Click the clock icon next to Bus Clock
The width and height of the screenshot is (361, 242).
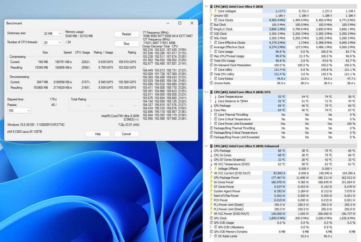click(211, 25)
